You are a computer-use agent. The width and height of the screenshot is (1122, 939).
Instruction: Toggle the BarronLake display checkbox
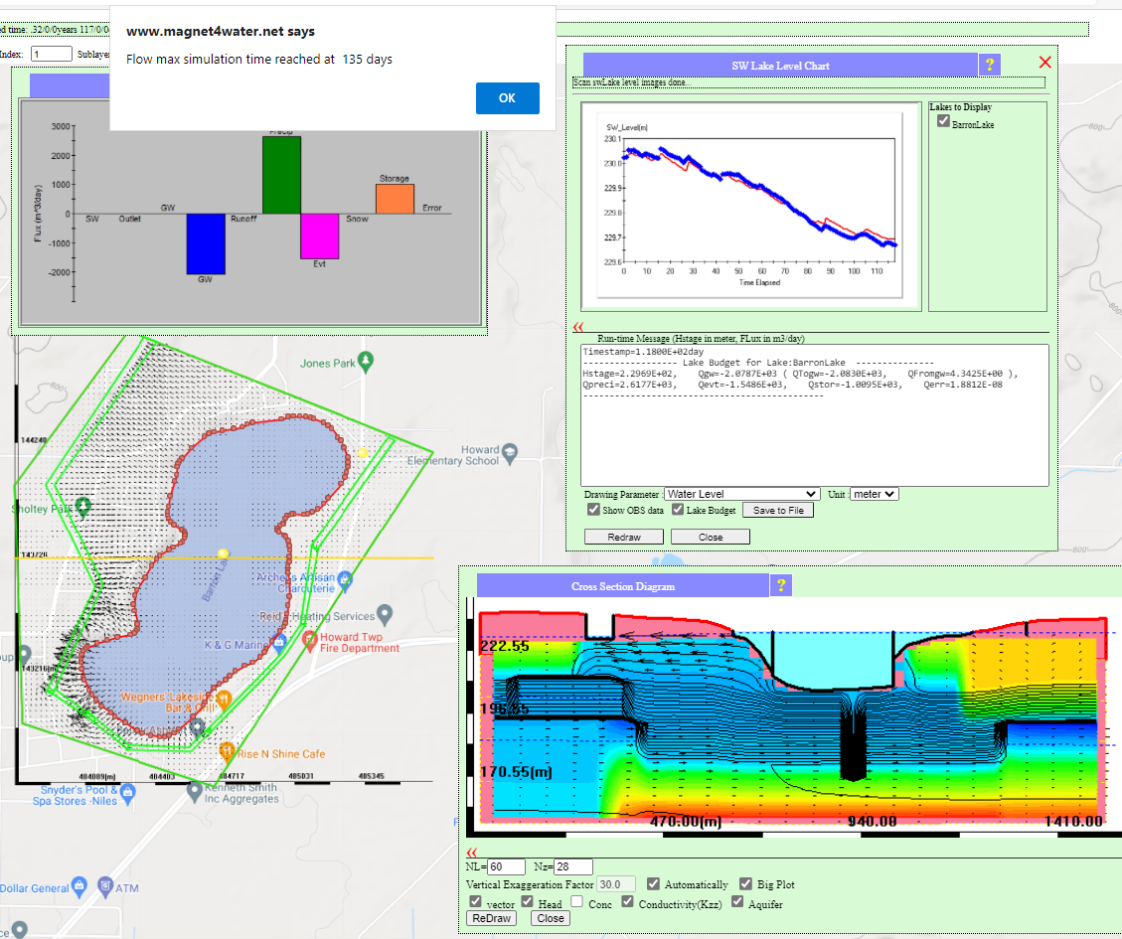[x=943, y=121]
